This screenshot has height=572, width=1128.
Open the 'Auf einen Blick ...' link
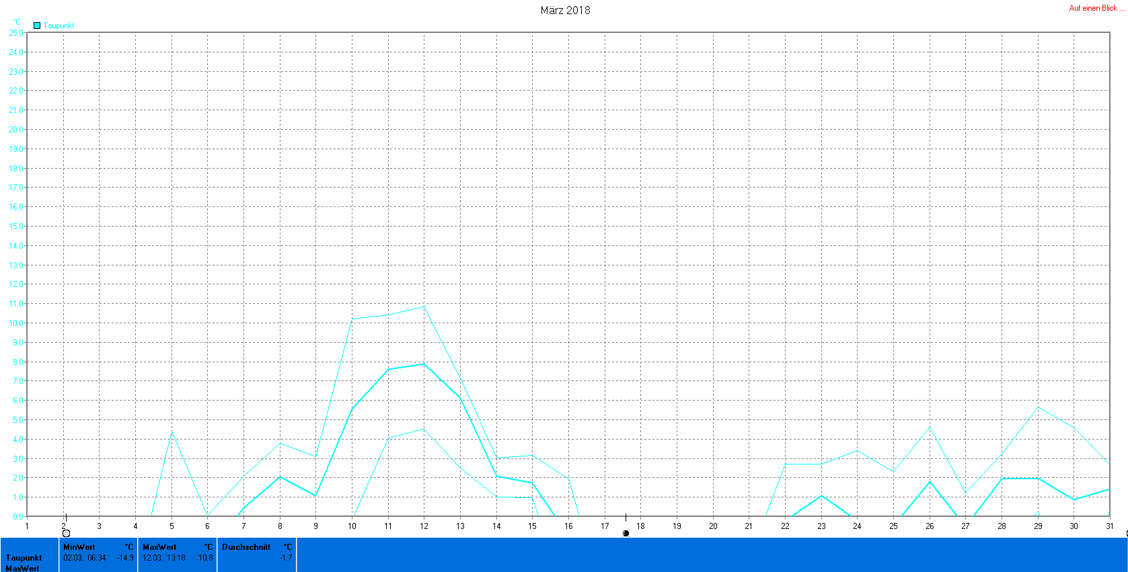point(1096,8)
